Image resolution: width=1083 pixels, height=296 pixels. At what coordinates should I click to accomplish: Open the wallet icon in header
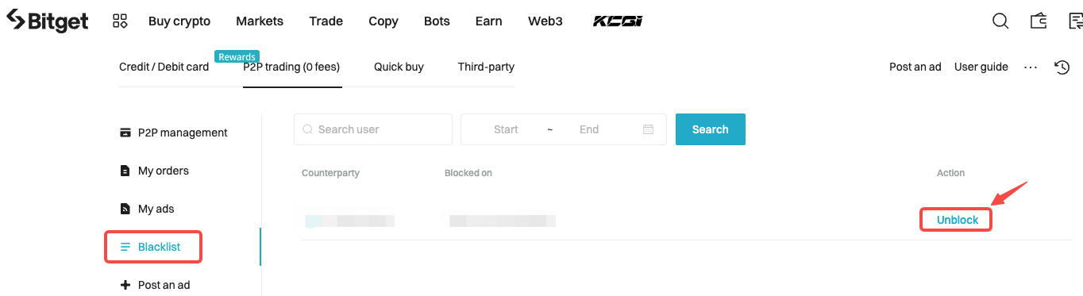point(1039,21)
